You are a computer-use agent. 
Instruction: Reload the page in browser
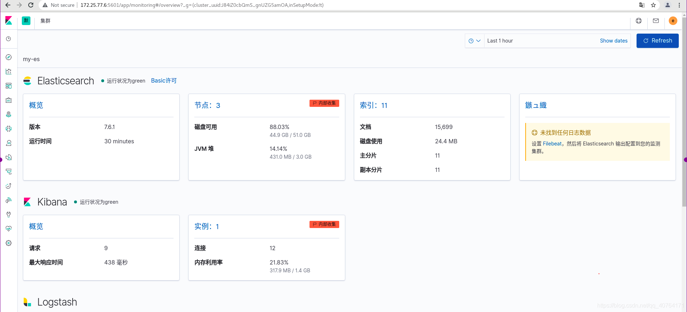point(31,5)
